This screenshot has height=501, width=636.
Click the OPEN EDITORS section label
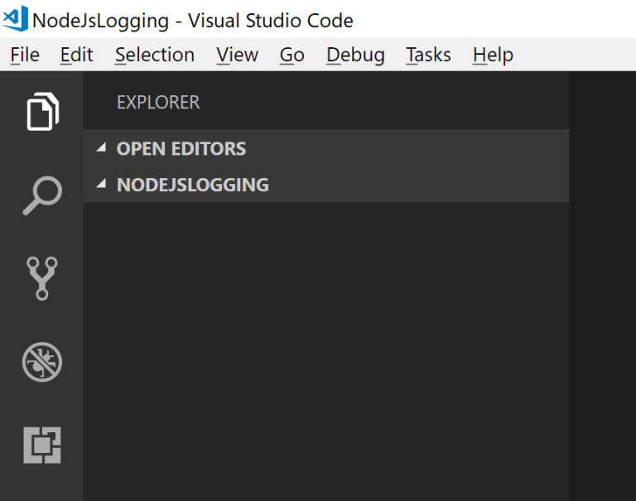[x=181, y=149]
